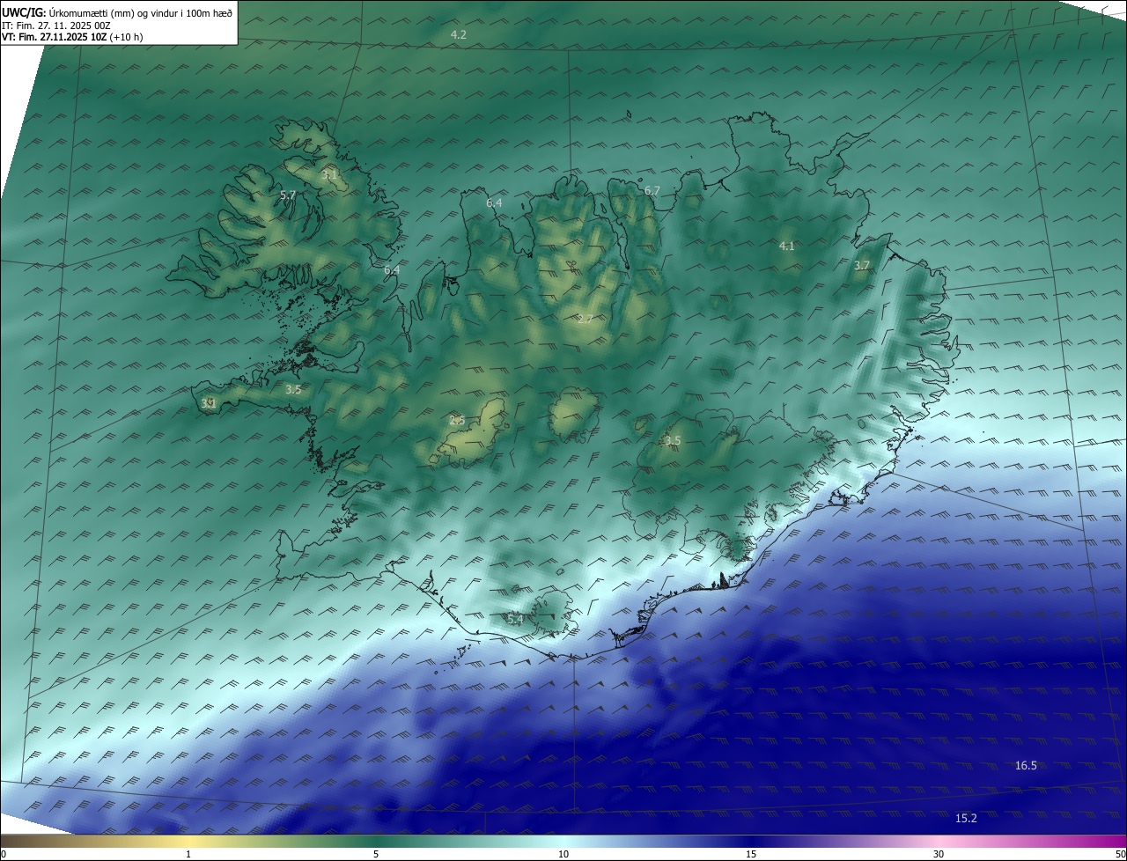Click the colorbar tick label 1
Viewport: 1127px width, 861px height.
[188, 854]
